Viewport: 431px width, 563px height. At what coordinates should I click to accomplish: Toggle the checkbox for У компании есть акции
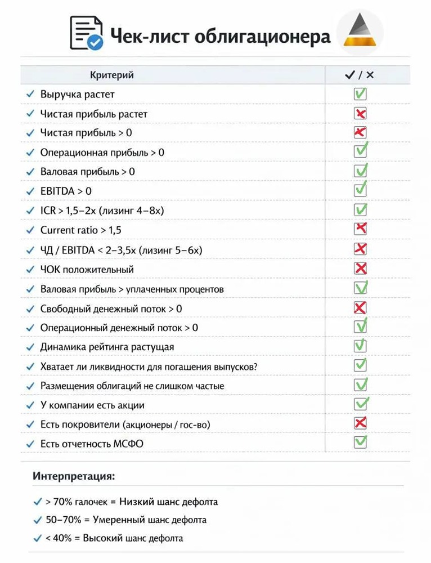tap(360, 404)
